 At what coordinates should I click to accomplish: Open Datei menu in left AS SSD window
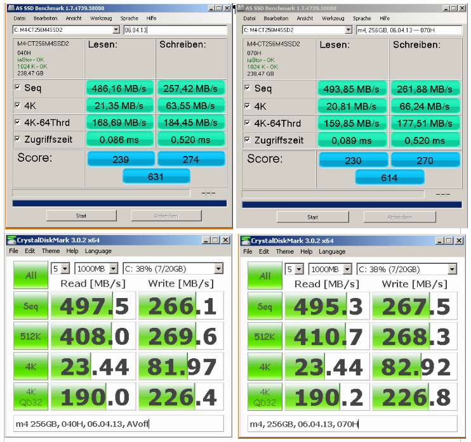[20, 18]
